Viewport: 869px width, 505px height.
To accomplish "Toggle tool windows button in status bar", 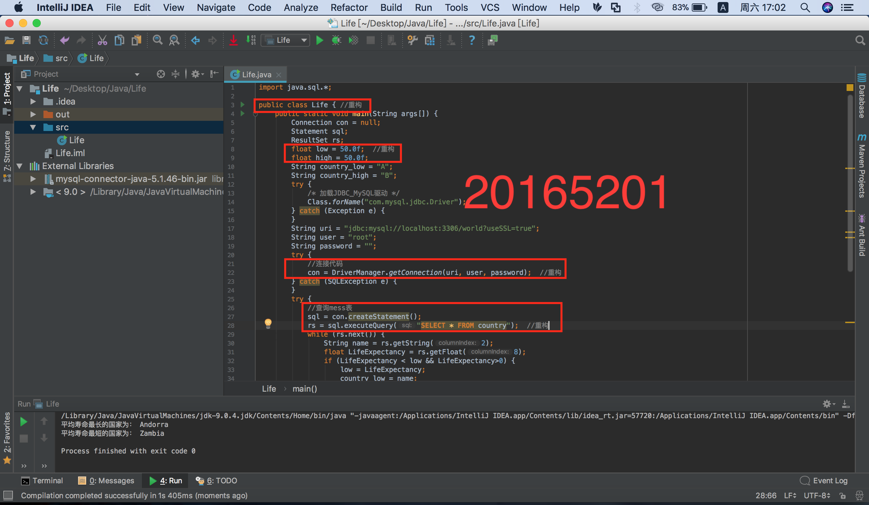I will [x=8, y=495].
